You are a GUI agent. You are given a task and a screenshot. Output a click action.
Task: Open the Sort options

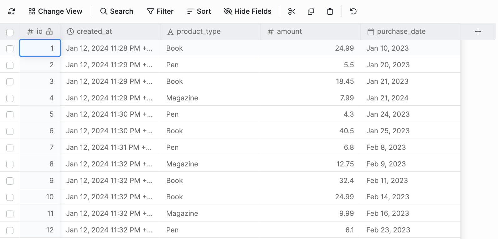click(199, 12)
